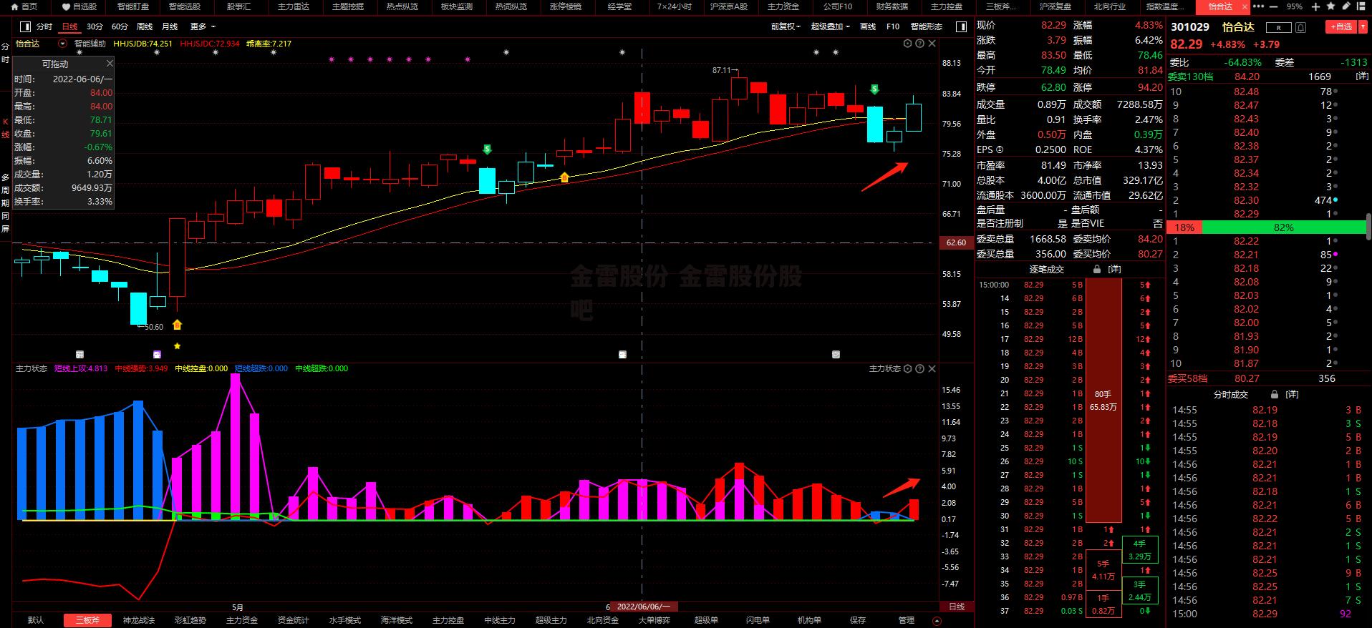Open the 公司F10 tab
The height and width of the screenshot is (628, 1372).
point(837,6)
